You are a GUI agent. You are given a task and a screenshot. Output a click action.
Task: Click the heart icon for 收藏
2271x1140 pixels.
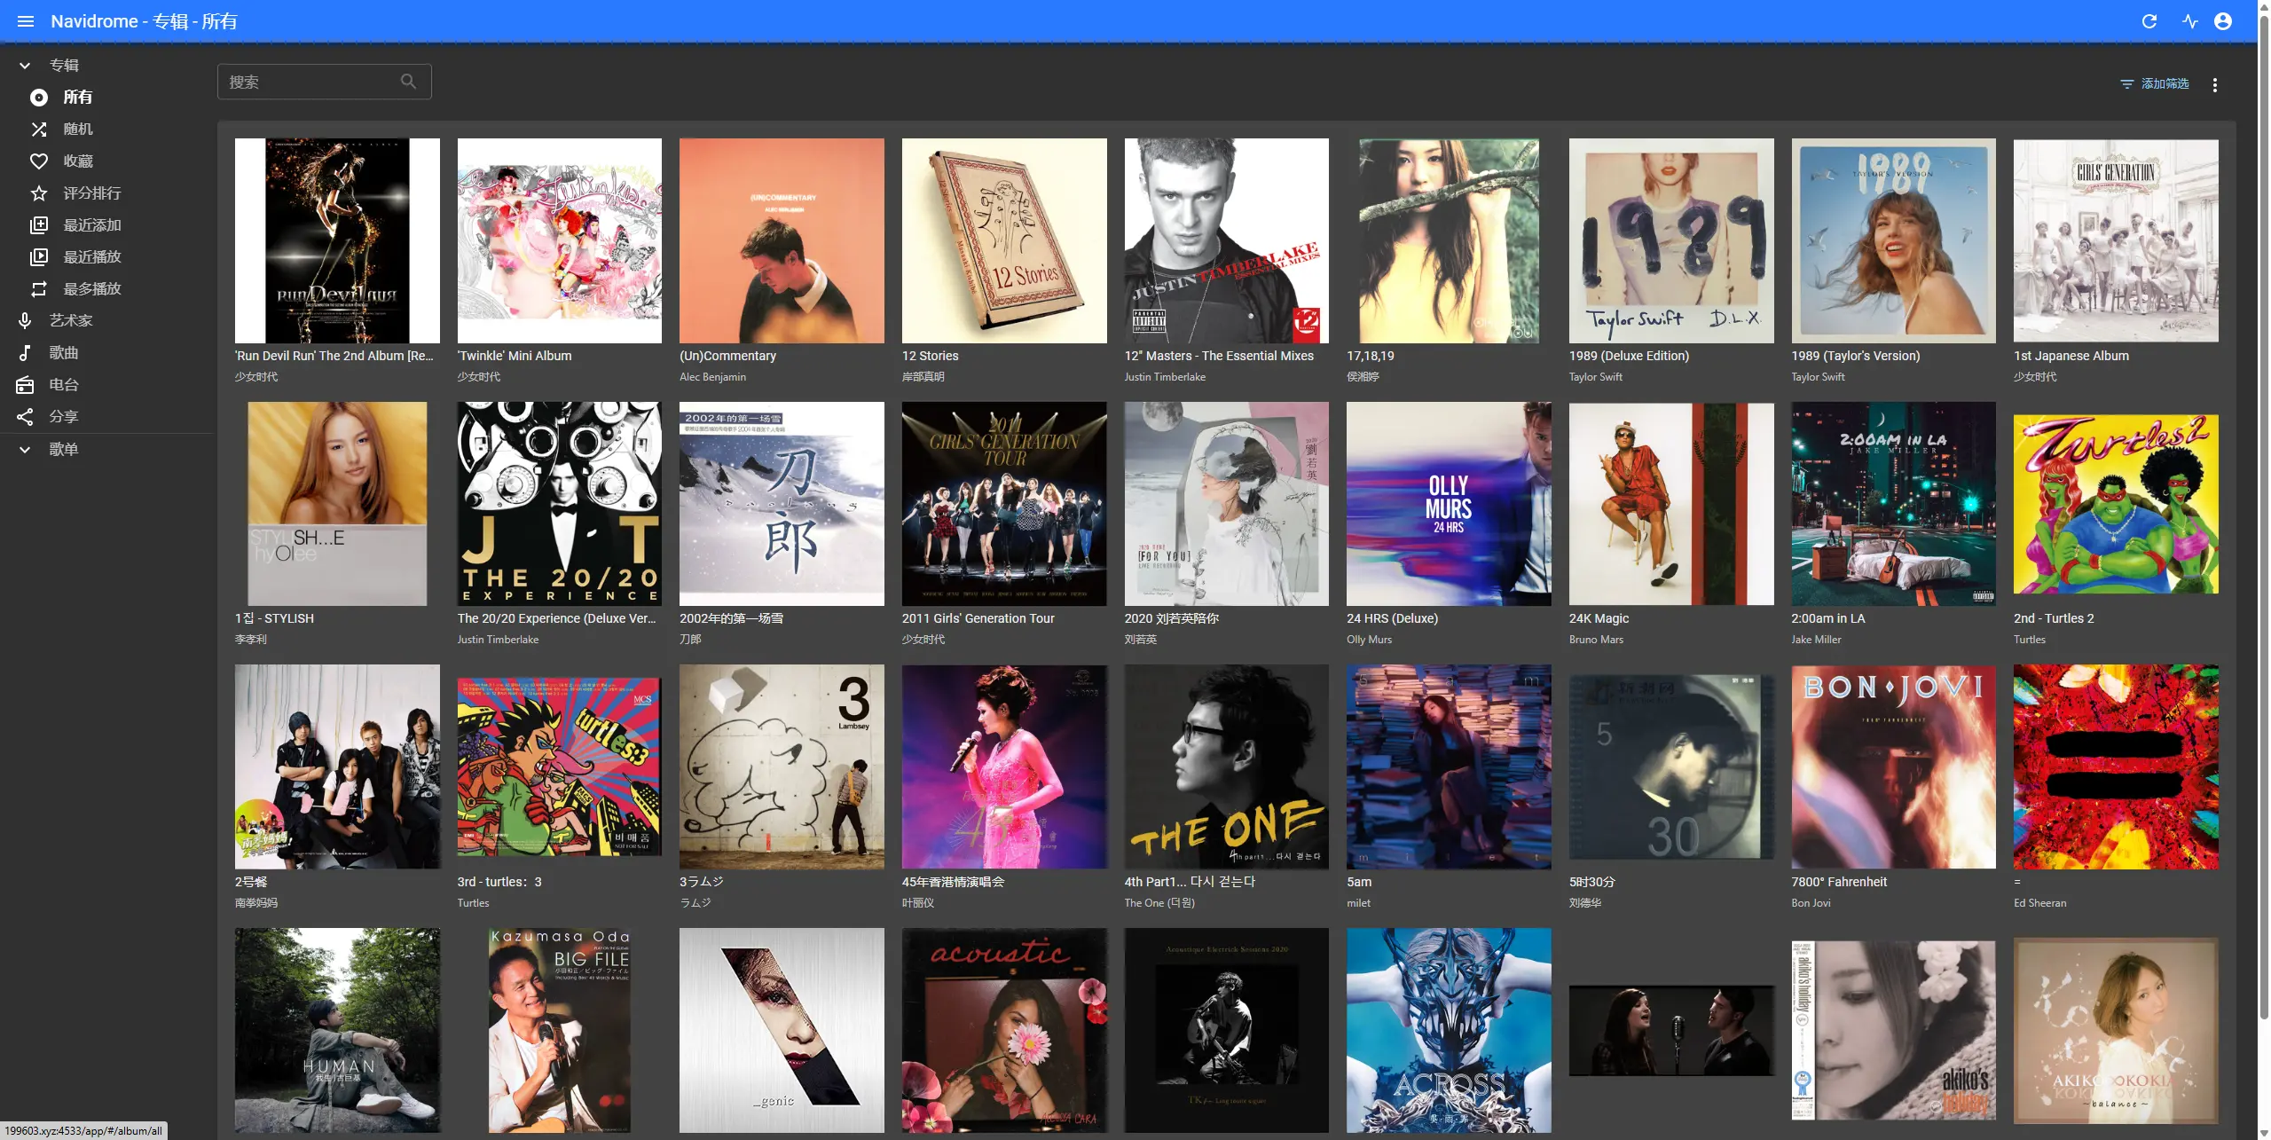[x=39, y=161]
